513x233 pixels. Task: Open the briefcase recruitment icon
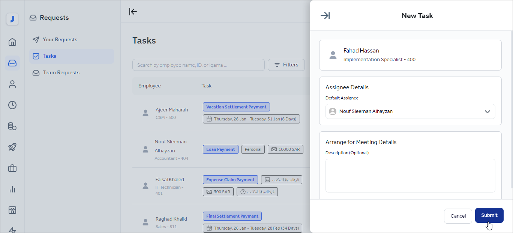[12, 168]
